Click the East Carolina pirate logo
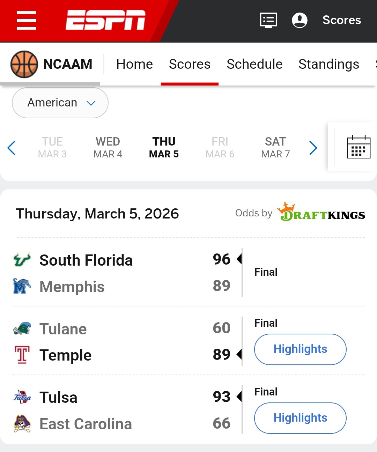The width and height of the screenshot is (377, 452). [22, 424]
